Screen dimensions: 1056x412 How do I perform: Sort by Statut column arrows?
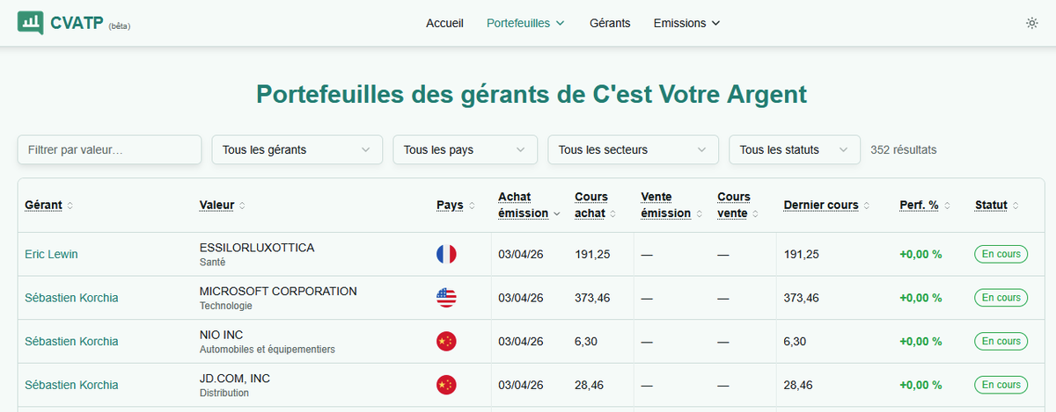[x=1016, y=206]
